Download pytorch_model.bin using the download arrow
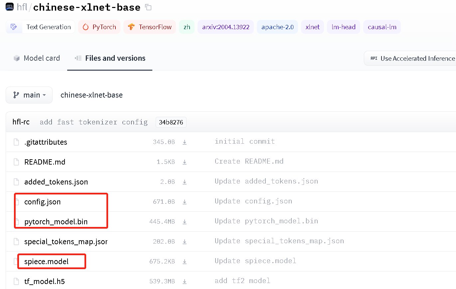This screenshot has height=289, width=456. pos(185,222)
